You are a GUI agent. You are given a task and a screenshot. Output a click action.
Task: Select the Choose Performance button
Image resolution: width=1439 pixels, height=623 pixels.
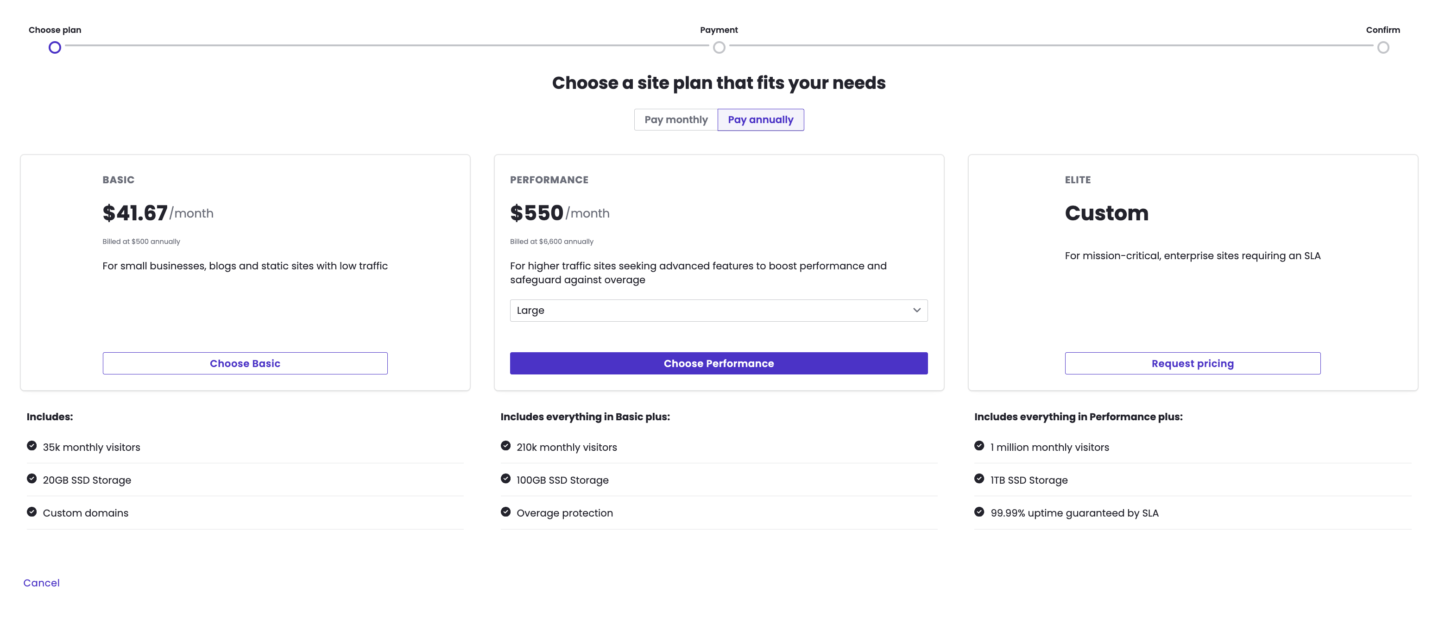coord(719,363)
